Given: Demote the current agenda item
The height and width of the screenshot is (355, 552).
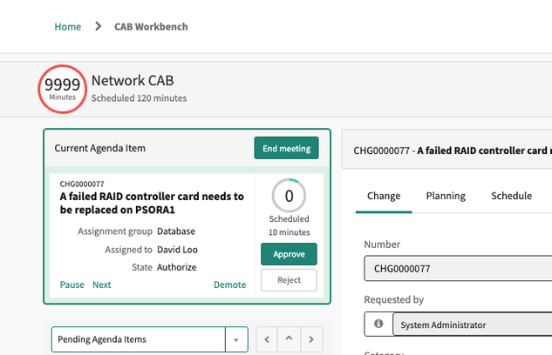Looking at the screenshot, I should click(229, 285).
